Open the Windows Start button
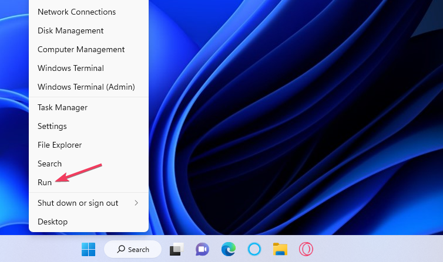This screenshot has width=443, height=262. (89, 249)
